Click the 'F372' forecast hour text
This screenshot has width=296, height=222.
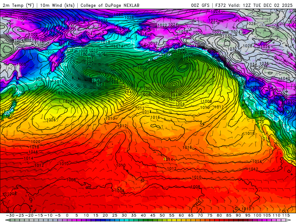pyautogui.click(x=221, y=5)
